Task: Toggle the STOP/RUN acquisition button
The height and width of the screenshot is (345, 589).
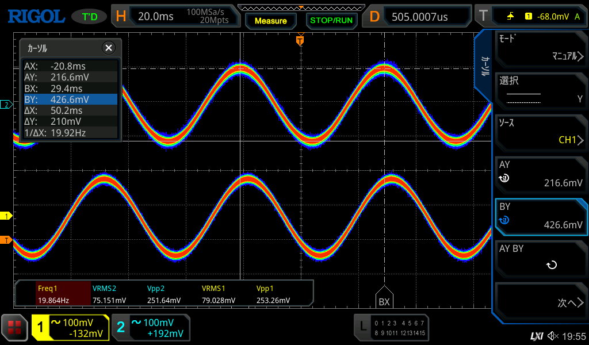Action: pos(331,21)
